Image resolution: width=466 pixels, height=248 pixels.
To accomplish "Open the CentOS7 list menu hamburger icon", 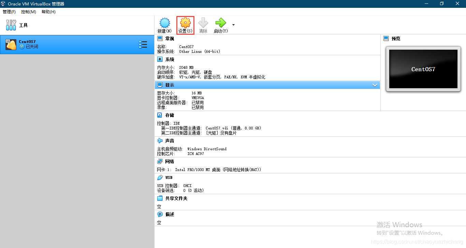I will [x=143, y=44].
